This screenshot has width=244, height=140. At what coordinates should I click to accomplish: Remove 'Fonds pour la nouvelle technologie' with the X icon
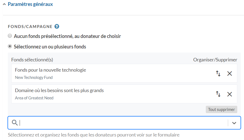[229, 73]
